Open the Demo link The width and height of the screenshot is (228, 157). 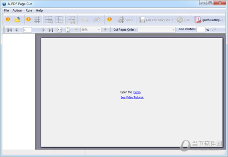pos(137,92)
